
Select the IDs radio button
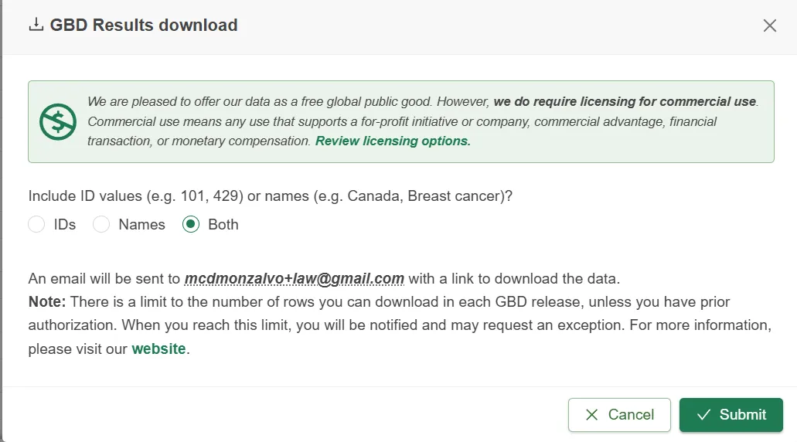pos(36,225)
